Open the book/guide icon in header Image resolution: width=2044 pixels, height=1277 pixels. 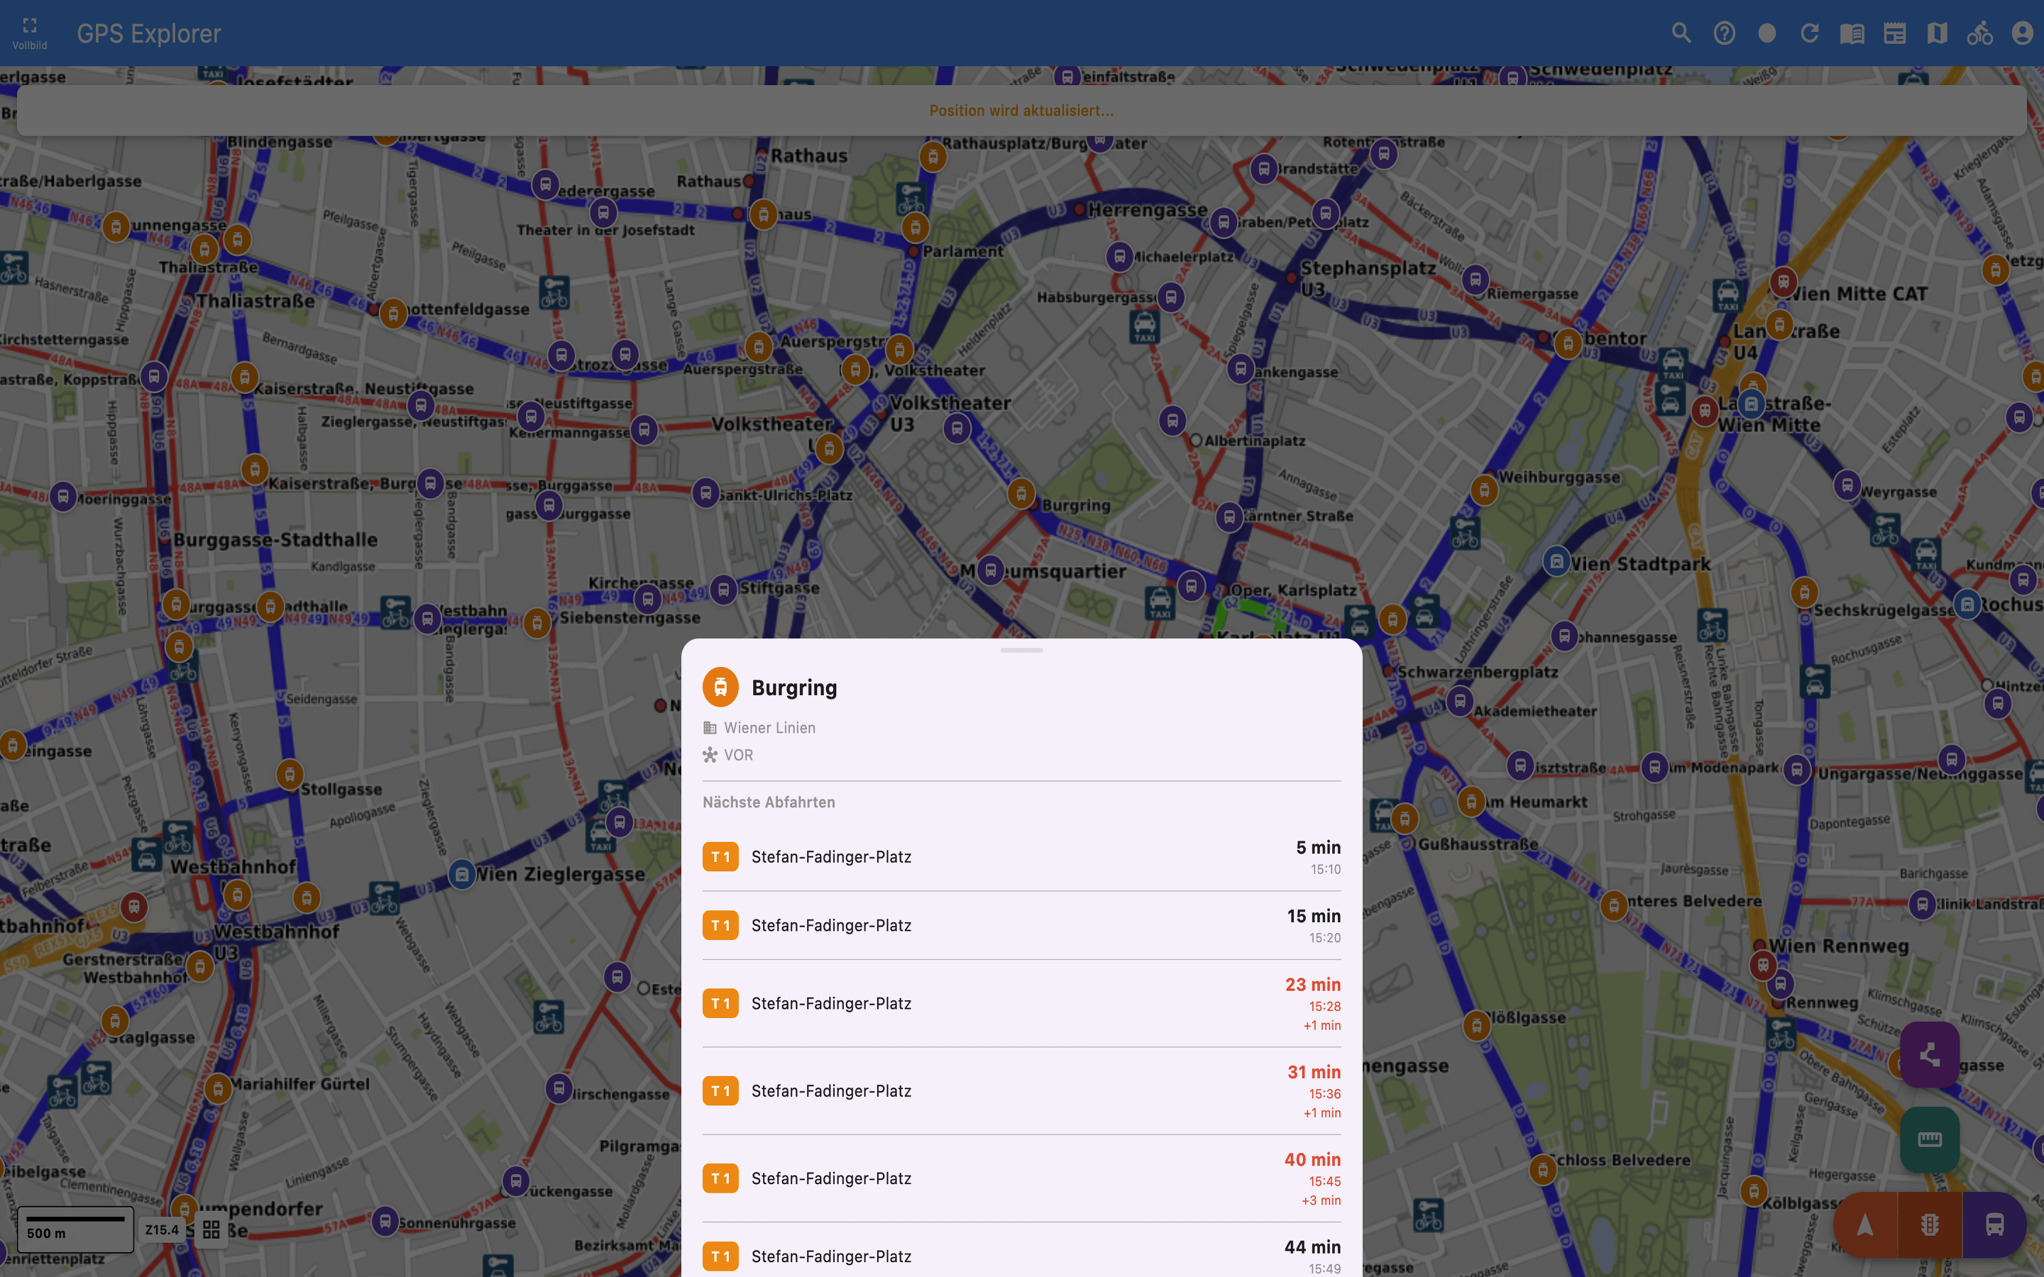click(x=1852, y=33)
